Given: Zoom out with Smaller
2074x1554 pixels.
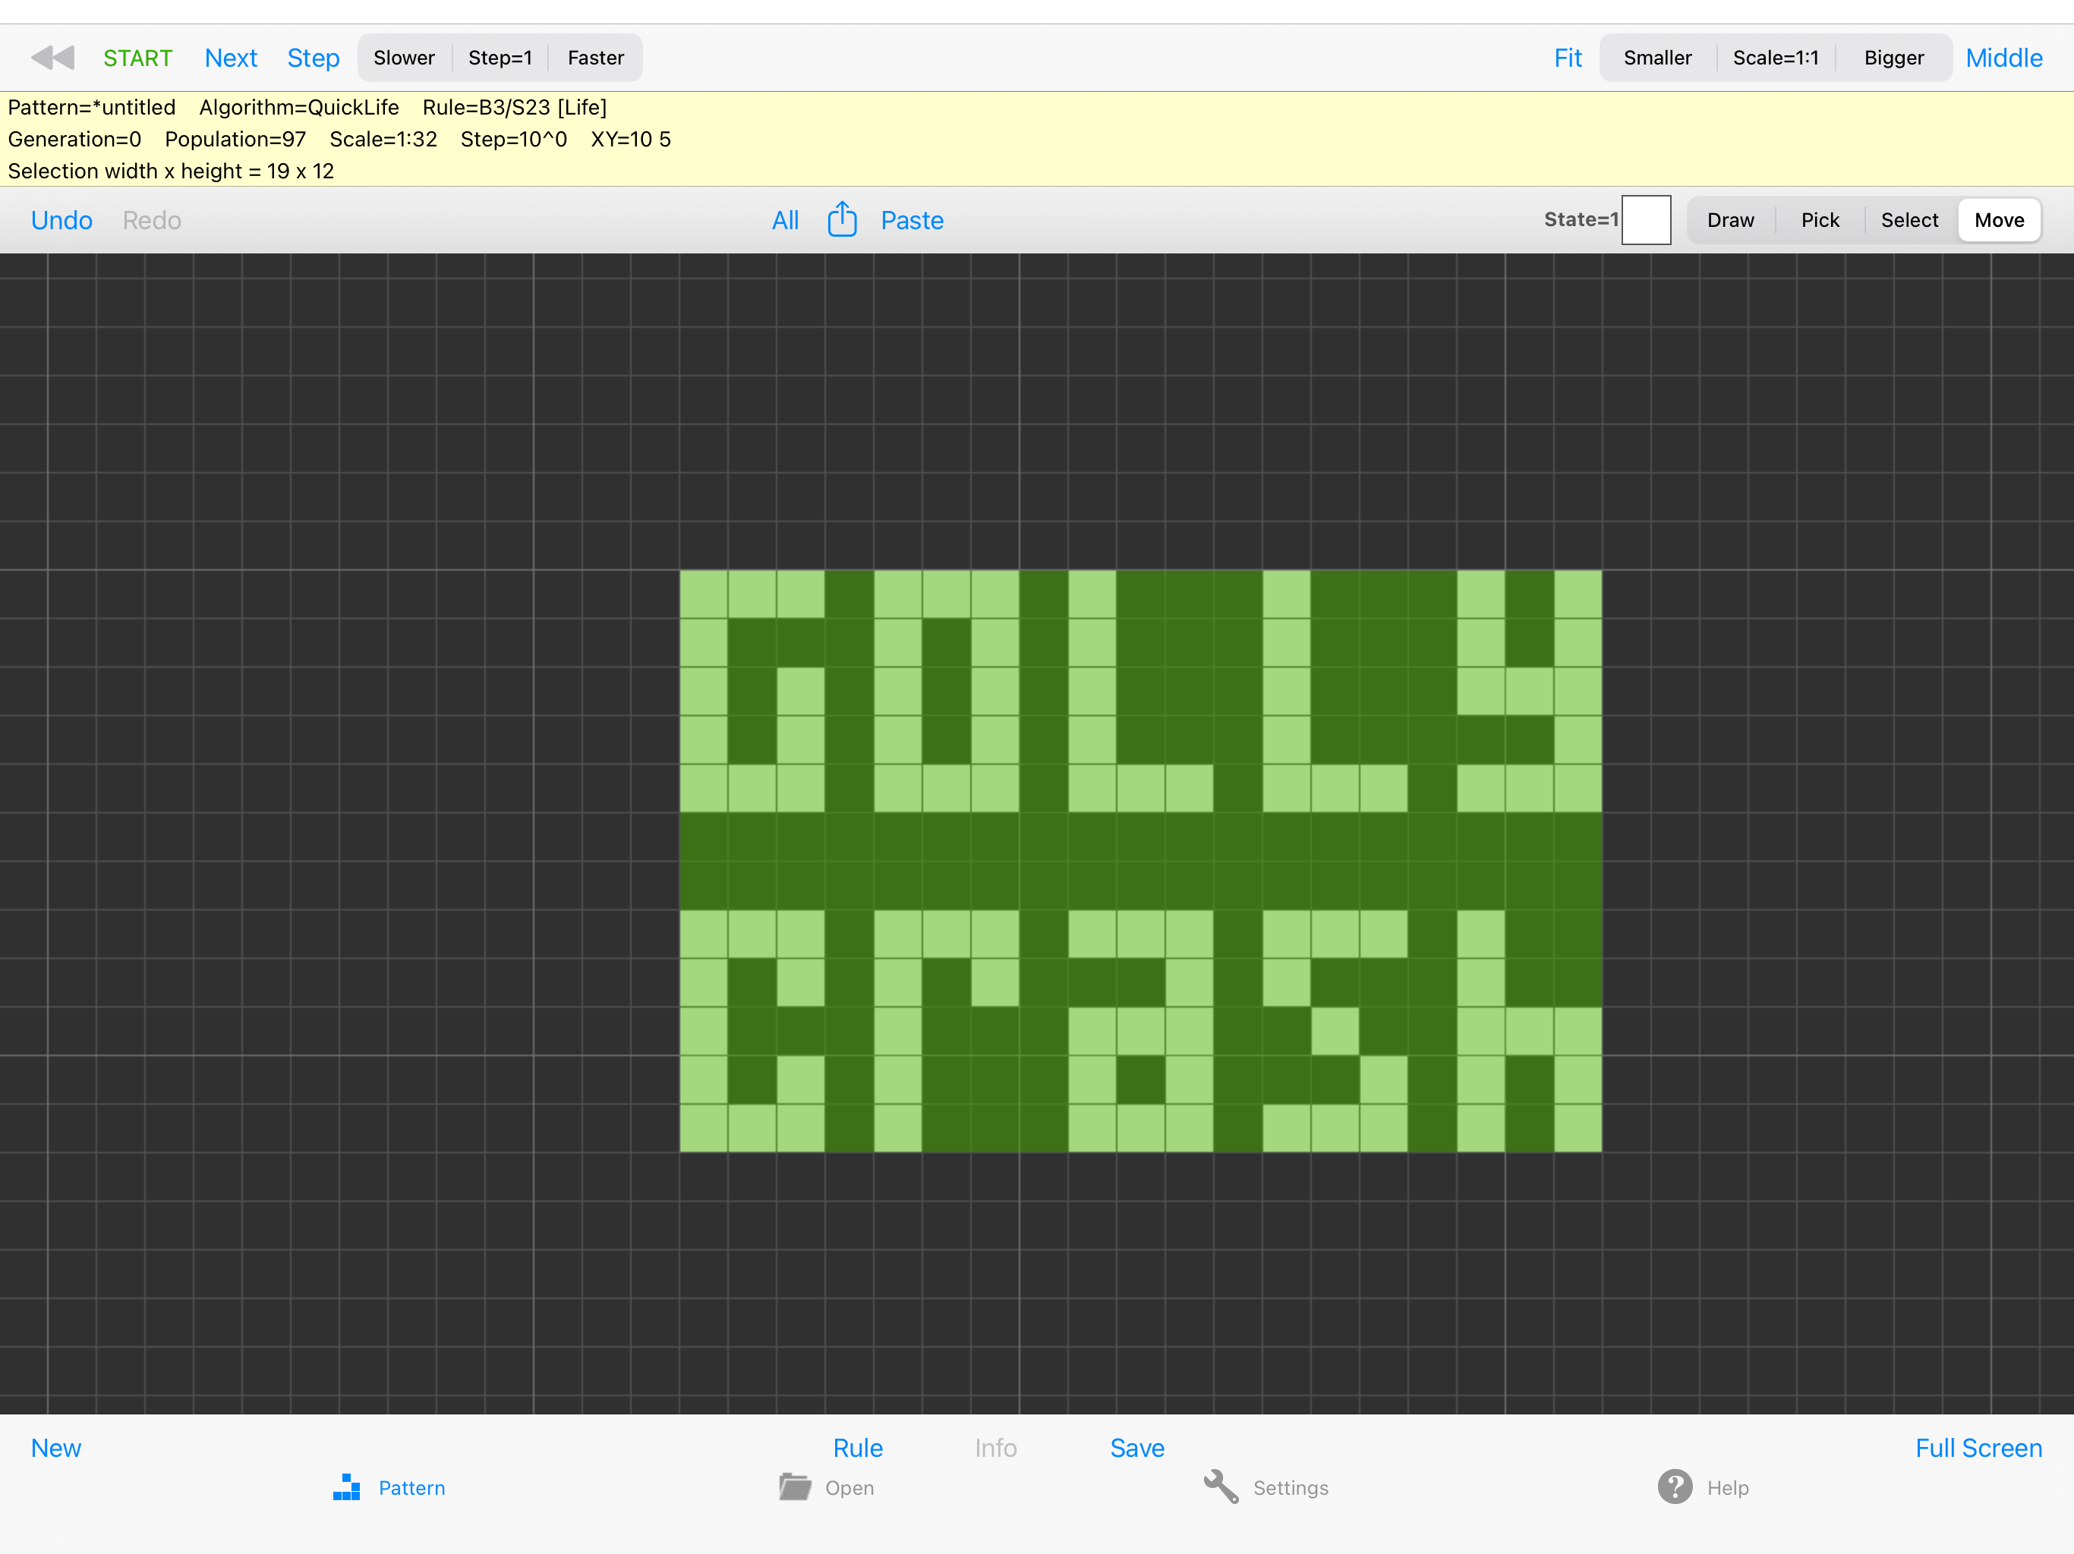Looking at the screenshot, I should pos(1658,58).
